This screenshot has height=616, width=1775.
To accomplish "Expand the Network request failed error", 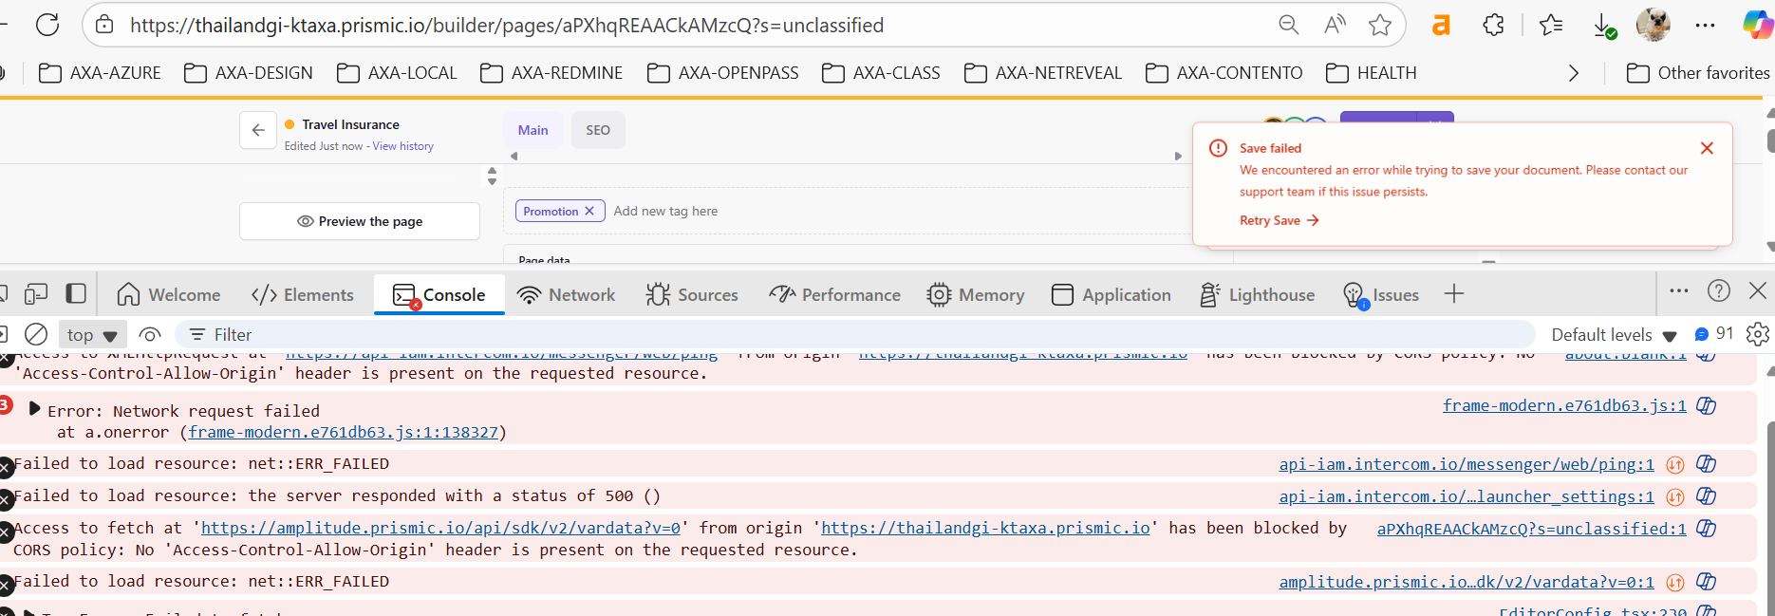I will coord(35,409).
